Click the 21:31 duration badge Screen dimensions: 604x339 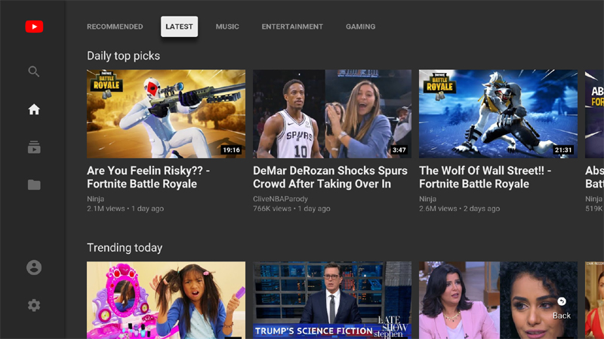click(x=563, y=150)
